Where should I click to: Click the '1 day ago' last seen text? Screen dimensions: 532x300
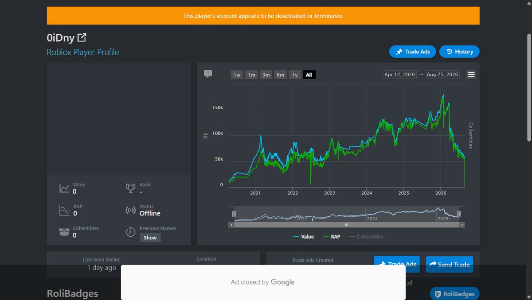(x=102, y=268)
